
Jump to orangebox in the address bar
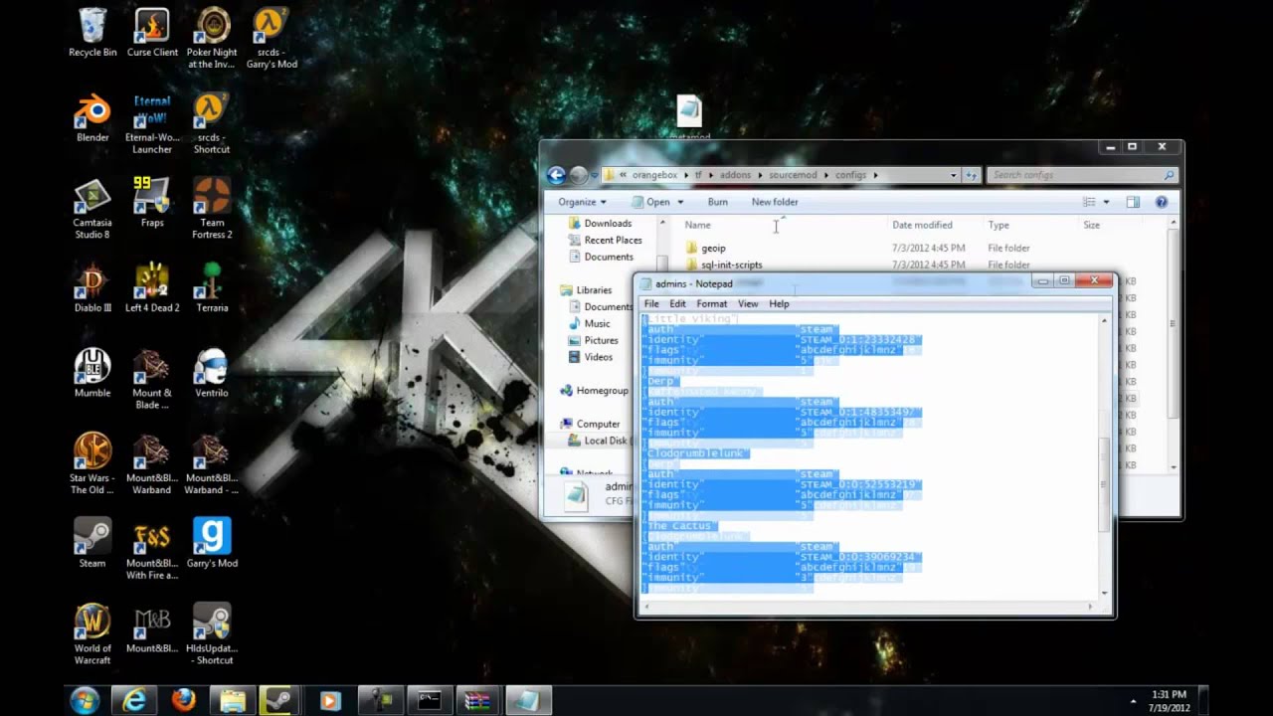pos(654,175)
